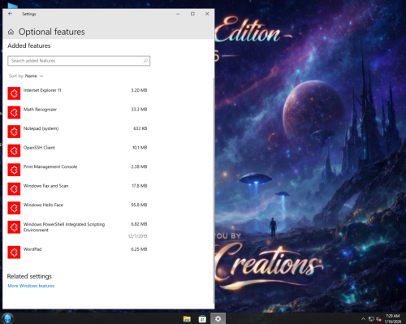Click the red icon beside Windows Hello Face
This screenshot has height=324, width=406.
tap(14, 208)
